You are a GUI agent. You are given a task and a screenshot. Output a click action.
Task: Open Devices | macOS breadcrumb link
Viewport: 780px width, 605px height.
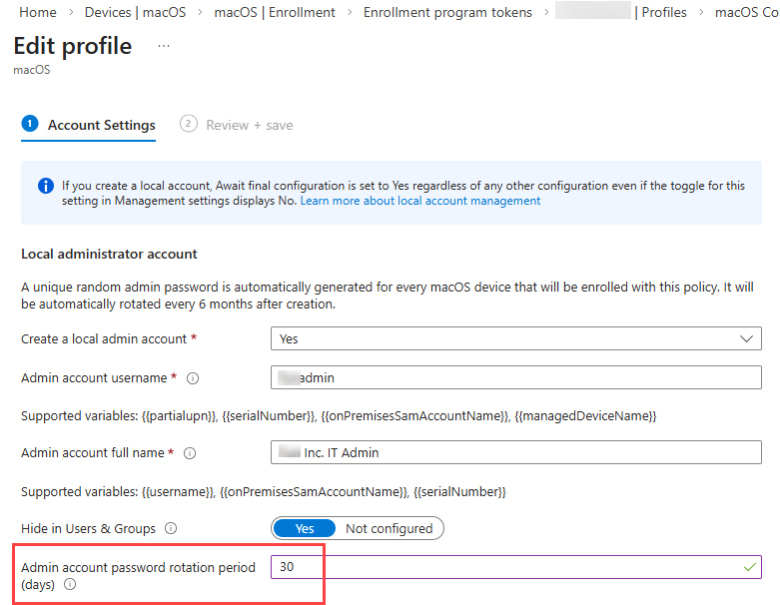pyautogui.click(x=135, y=12)
